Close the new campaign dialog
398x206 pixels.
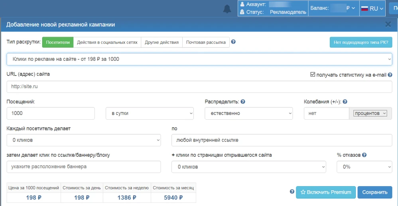[x=388, y=24]
